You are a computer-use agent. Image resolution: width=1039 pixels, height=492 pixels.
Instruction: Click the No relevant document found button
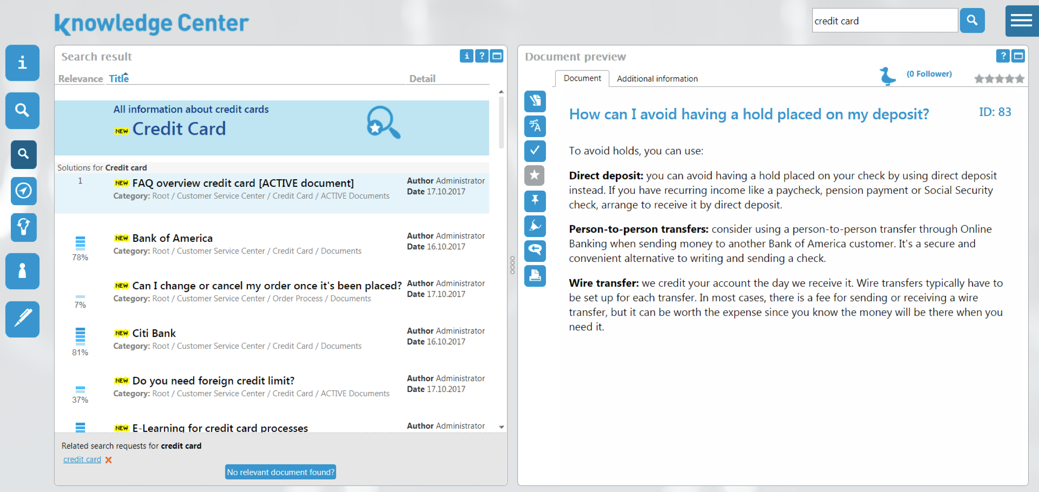[x=280, y=472]
